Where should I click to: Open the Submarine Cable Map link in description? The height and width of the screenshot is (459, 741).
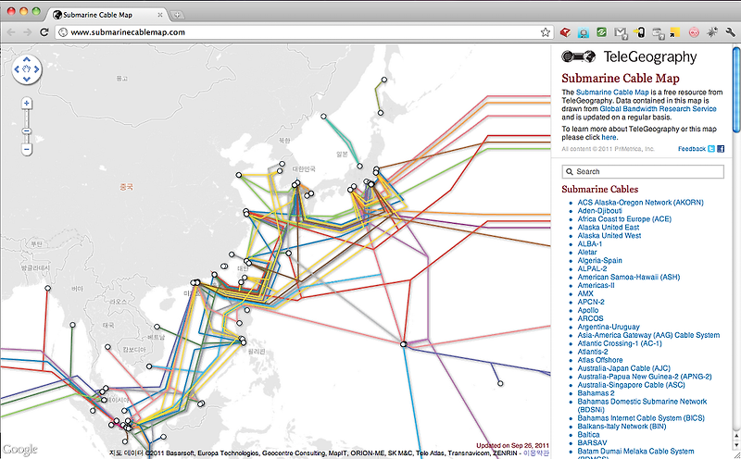[x=612, y=93]
